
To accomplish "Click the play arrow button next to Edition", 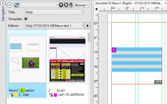I will point(87,25).
